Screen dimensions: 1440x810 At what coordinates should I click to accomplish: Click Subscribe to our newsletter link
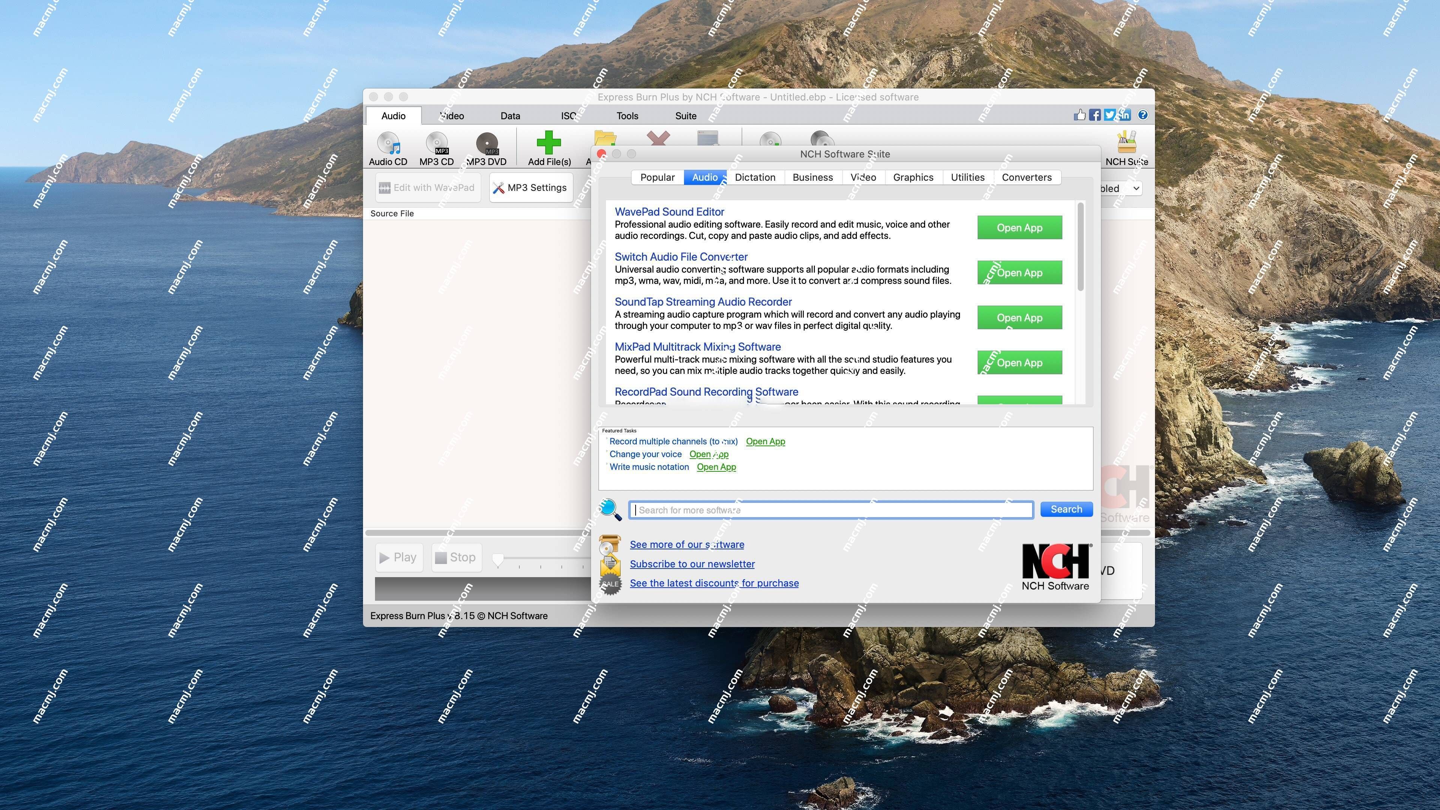click(692, 564)
